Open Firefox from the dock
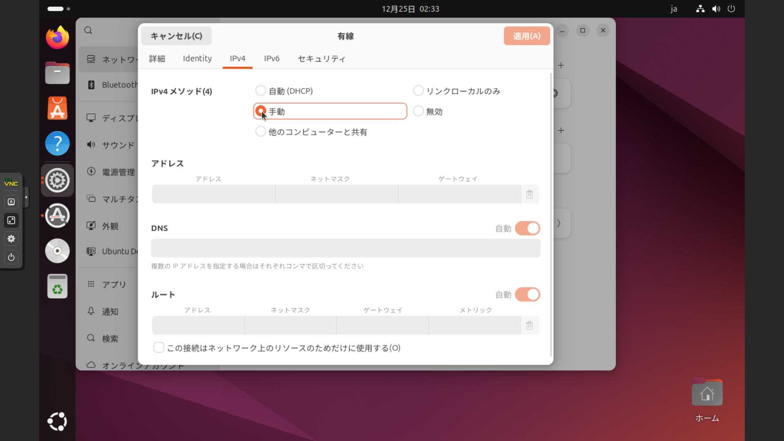Image resolution: width=784 pixels, height=441 pixels. [x=57, y=38]
